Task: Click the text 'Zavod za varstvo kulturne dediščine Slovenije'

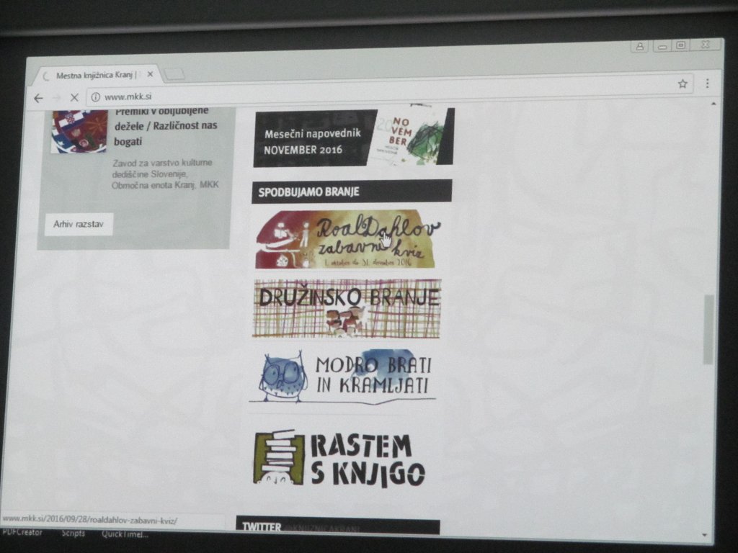Action: [x=162, y=168]
